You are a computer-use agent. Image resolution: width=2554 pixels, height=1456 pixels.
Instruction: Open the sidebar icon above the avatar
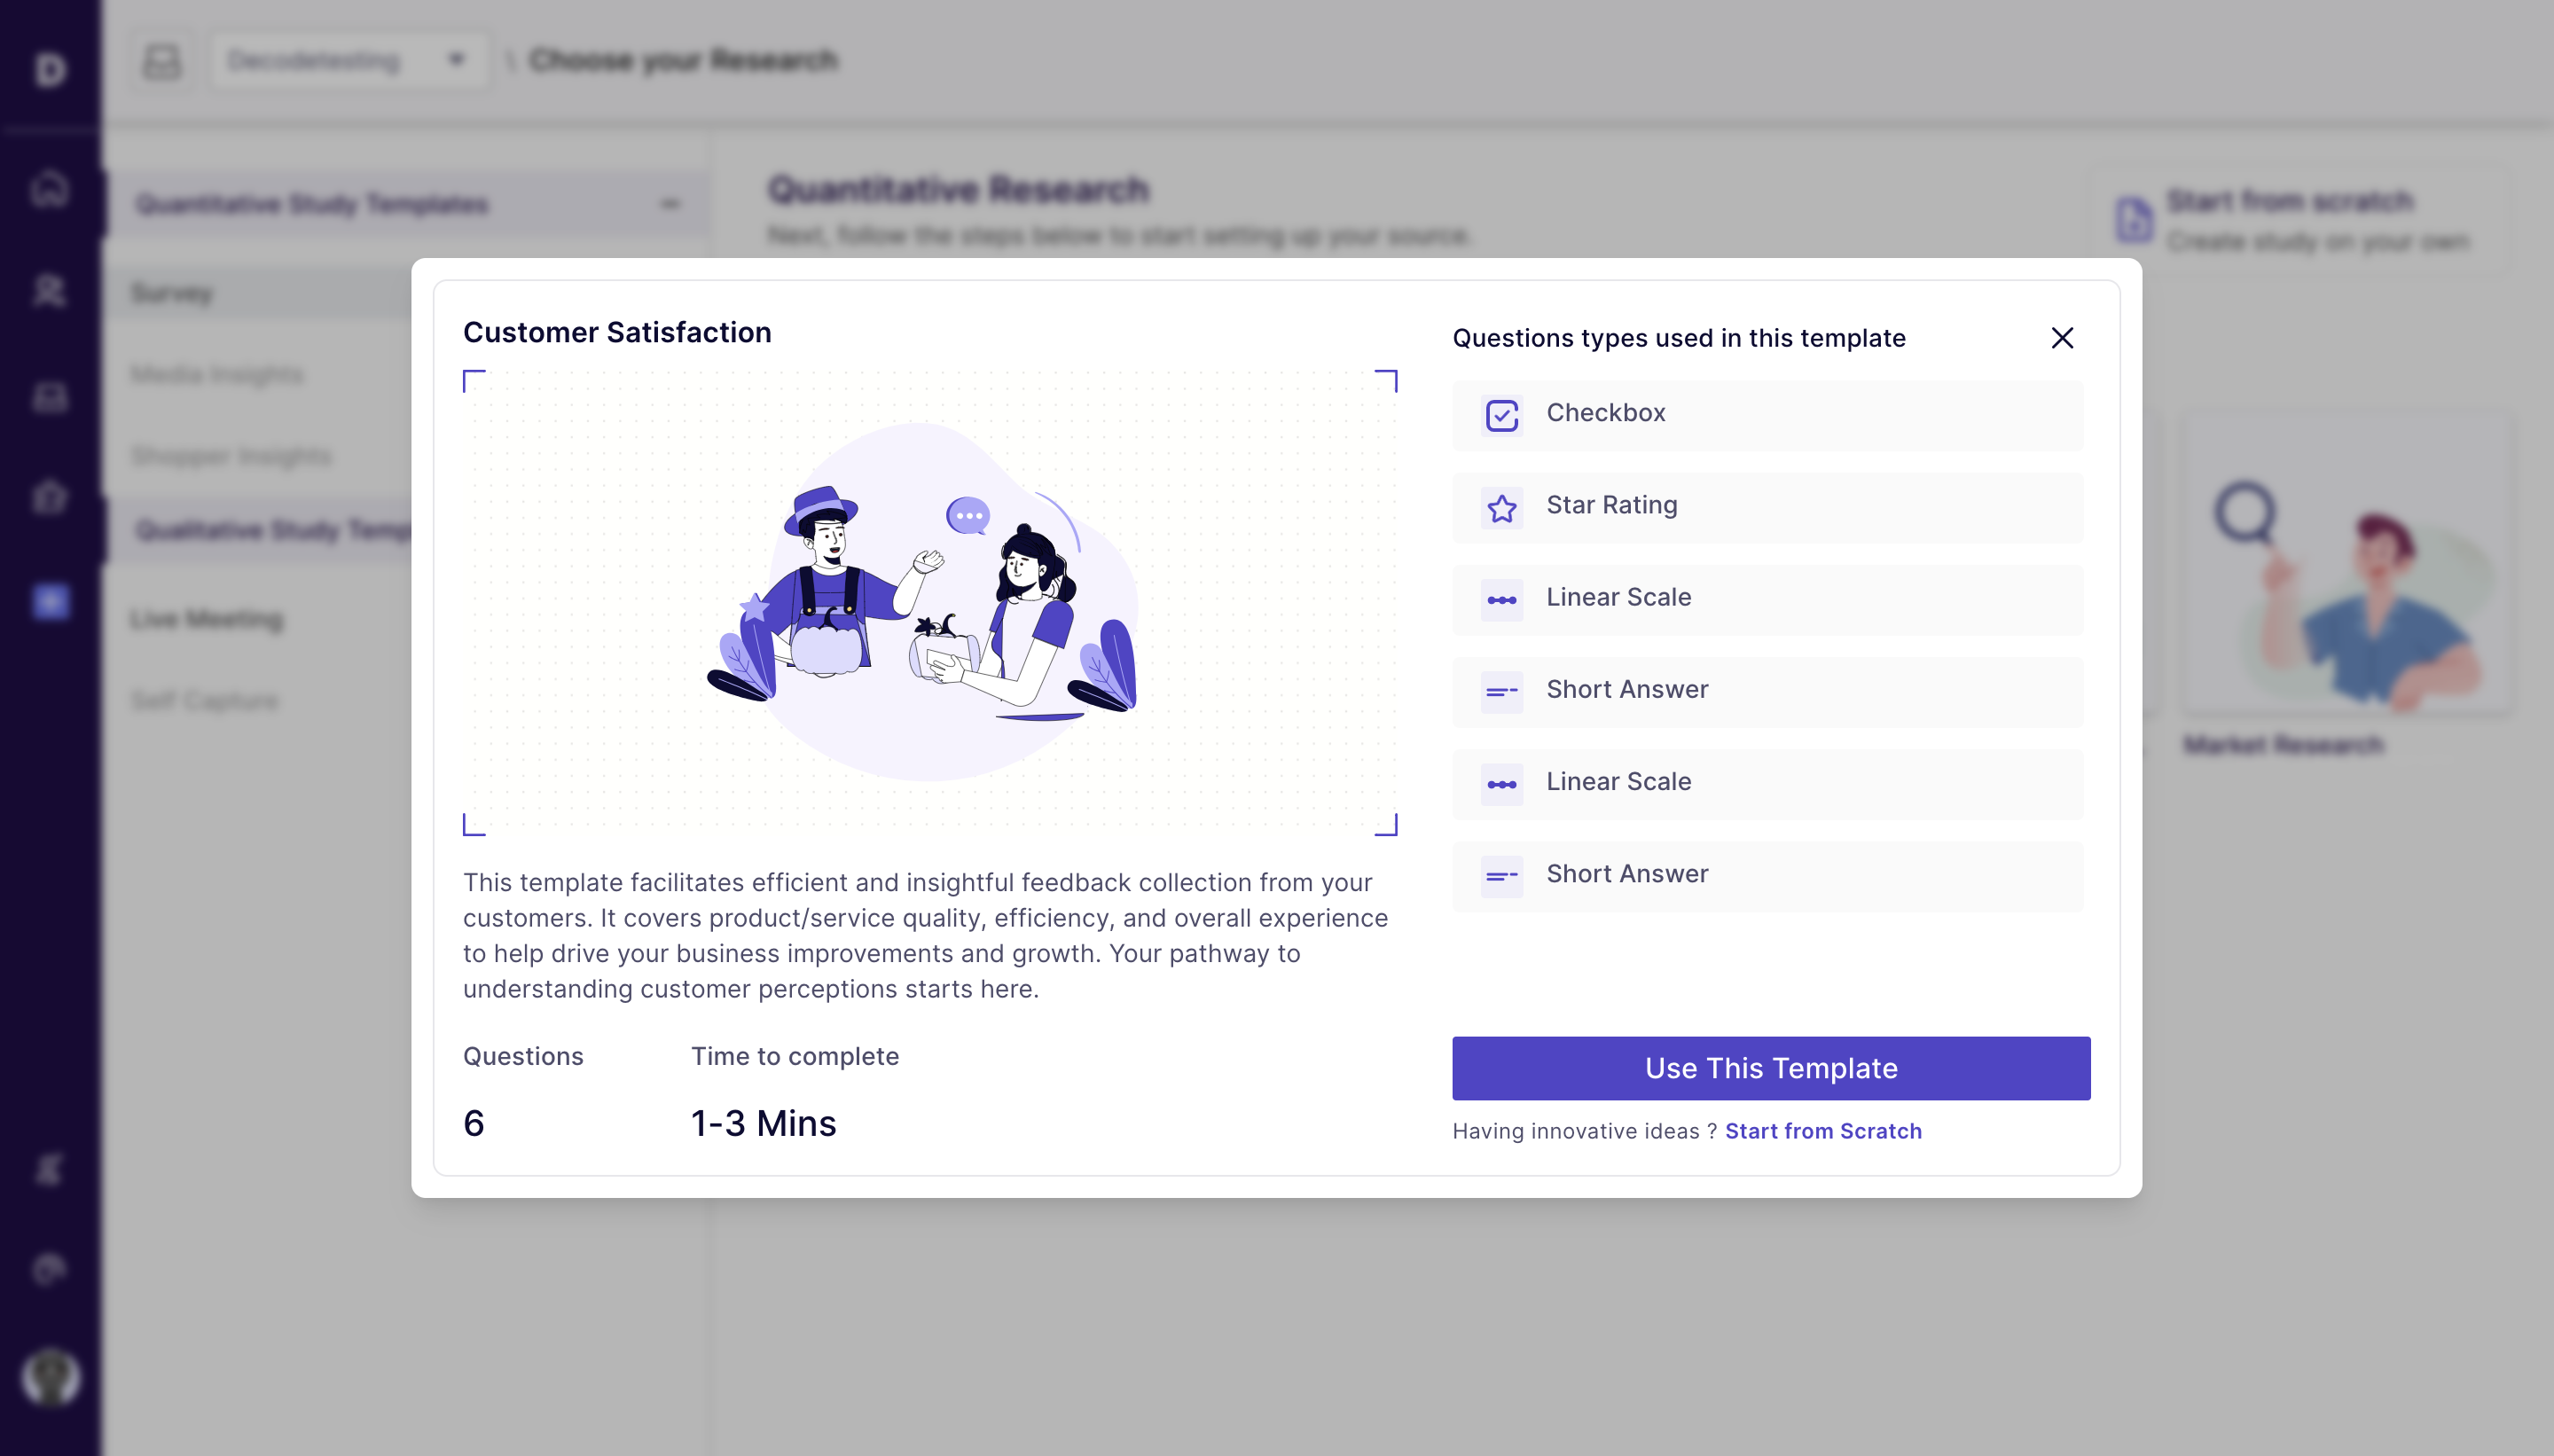pyautogui.click(x=50, y=1270)
